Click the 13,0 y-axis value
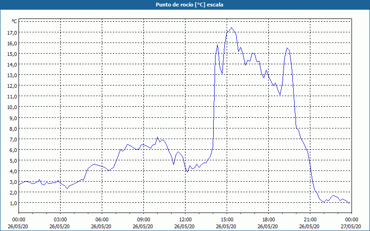This screenshot has width=370, height=231. 12,75
